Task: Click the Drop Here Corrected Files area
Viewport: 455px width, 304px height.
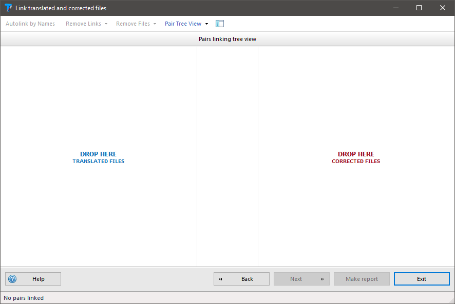Action: click(x=356, y=157)
